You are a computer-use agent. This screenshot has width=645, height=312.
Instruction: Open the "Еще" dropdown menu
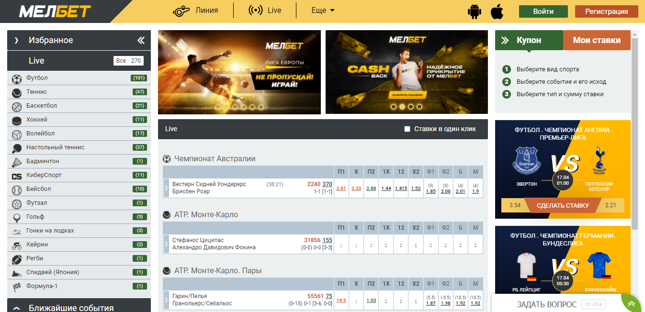[x=323, y=11]
